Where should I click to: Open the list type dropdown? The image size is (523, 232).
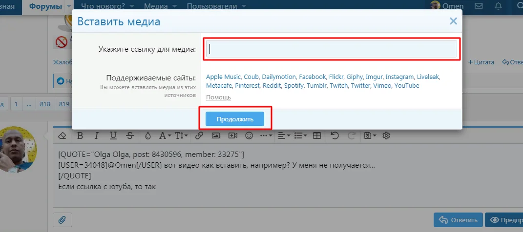tap(301, 136)
